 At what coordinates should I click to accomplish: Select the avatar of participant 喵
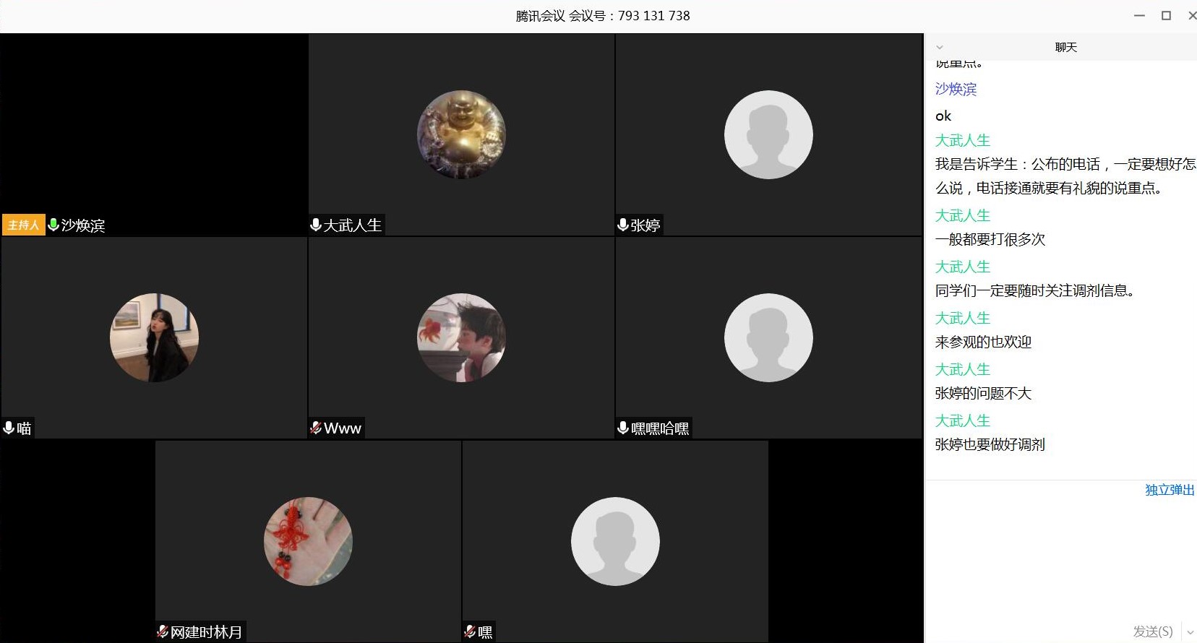(x=154, y=337)
